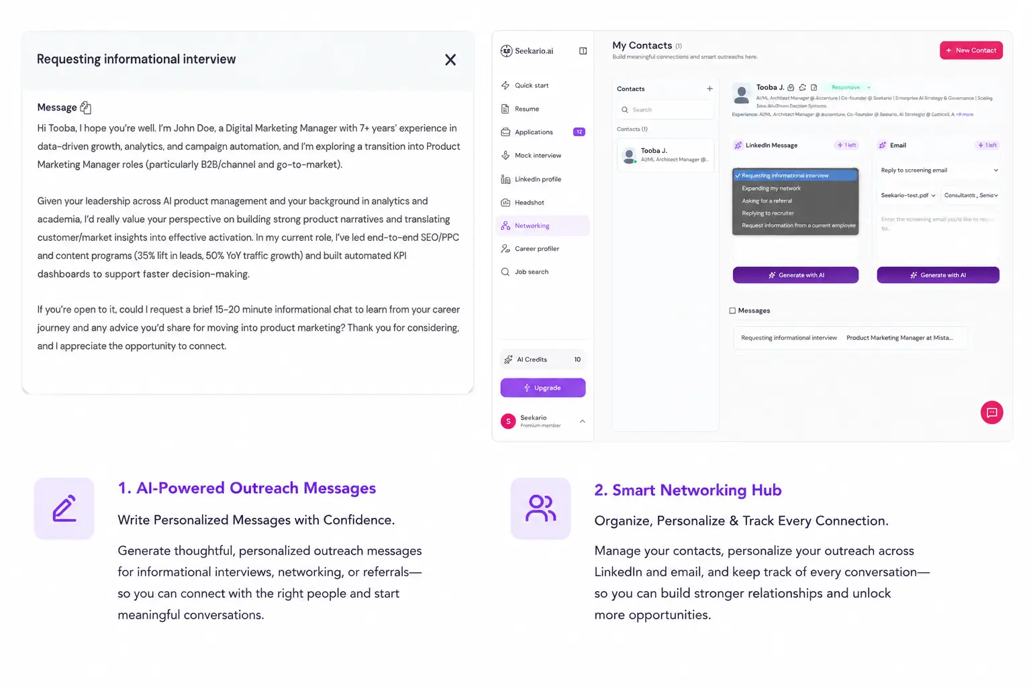The image size is (1031, 687).
Task: Open Career profiler from the sidebar
Action: [x=542, y=249]
